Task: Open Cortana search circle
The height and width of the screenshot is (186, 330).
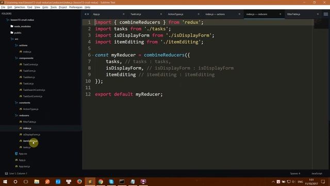Action: coord(15,181)
